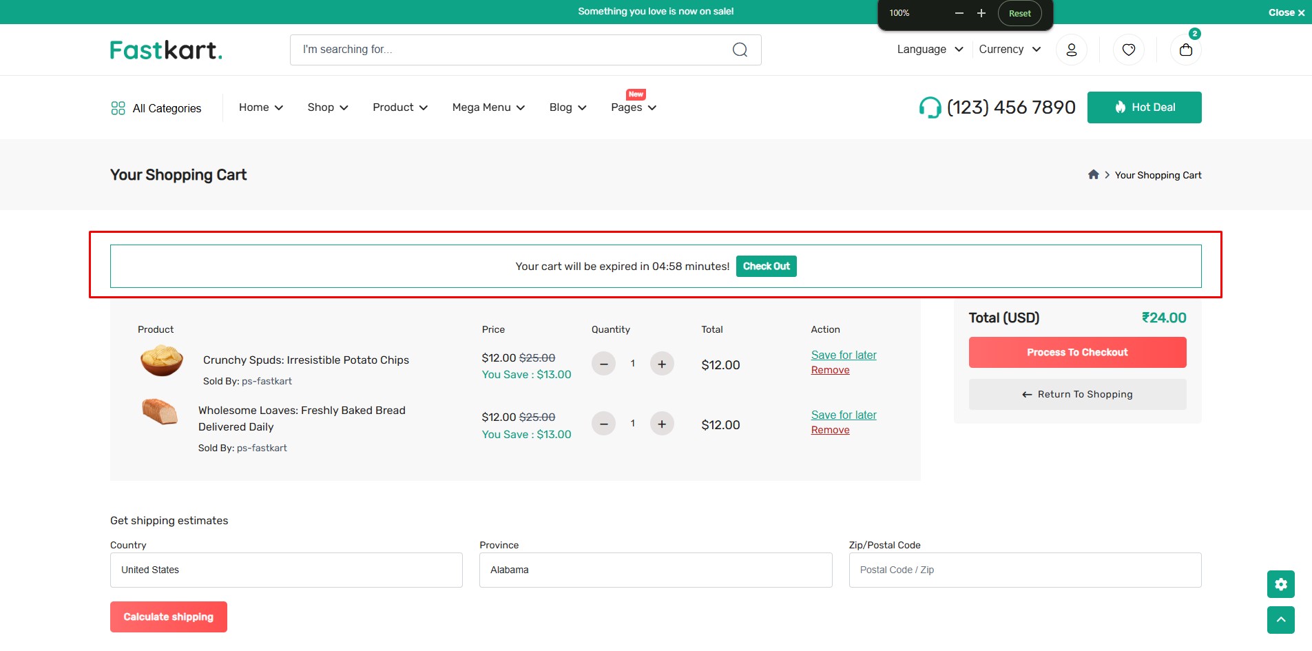Image resolution: width=1312 pixels, height=651 pixels.
Task: Click Process To Checkout button
Action: 1077,352
